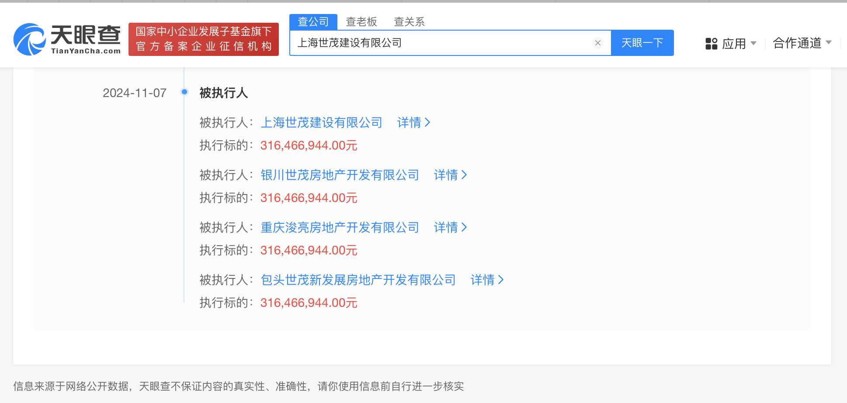Open the 应用 dropdown arrow
The width and height of the screenshot is (847, 403).
point(753,43)
